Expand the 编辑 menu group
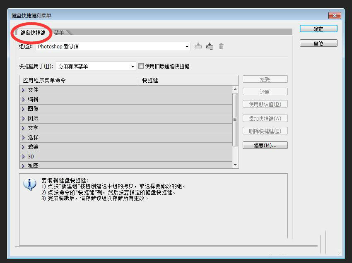352x263 pixels. 23,99
